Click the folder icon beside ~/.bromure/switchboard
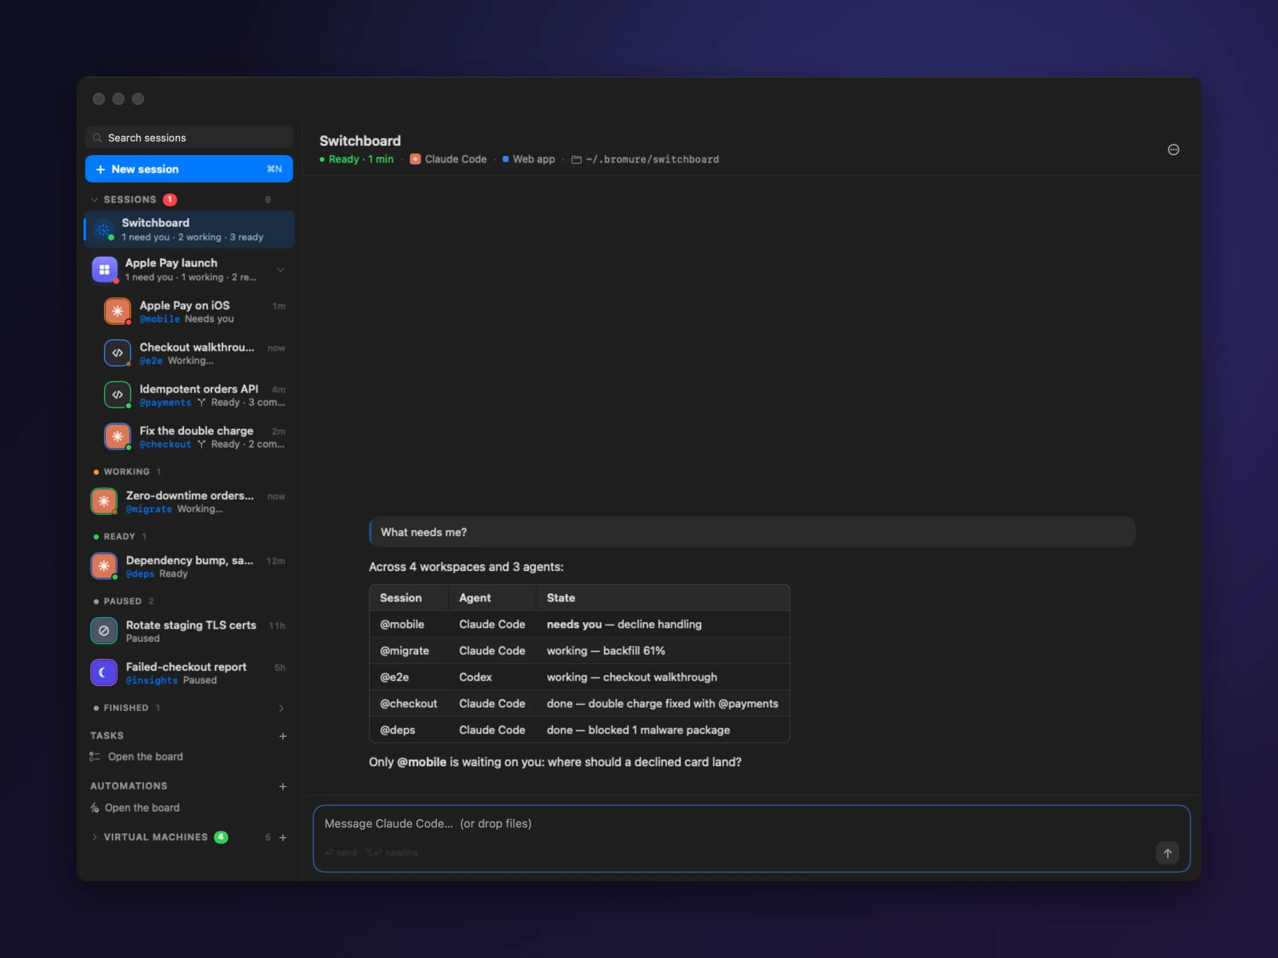1278x958 pixels. tap(576, 160)
